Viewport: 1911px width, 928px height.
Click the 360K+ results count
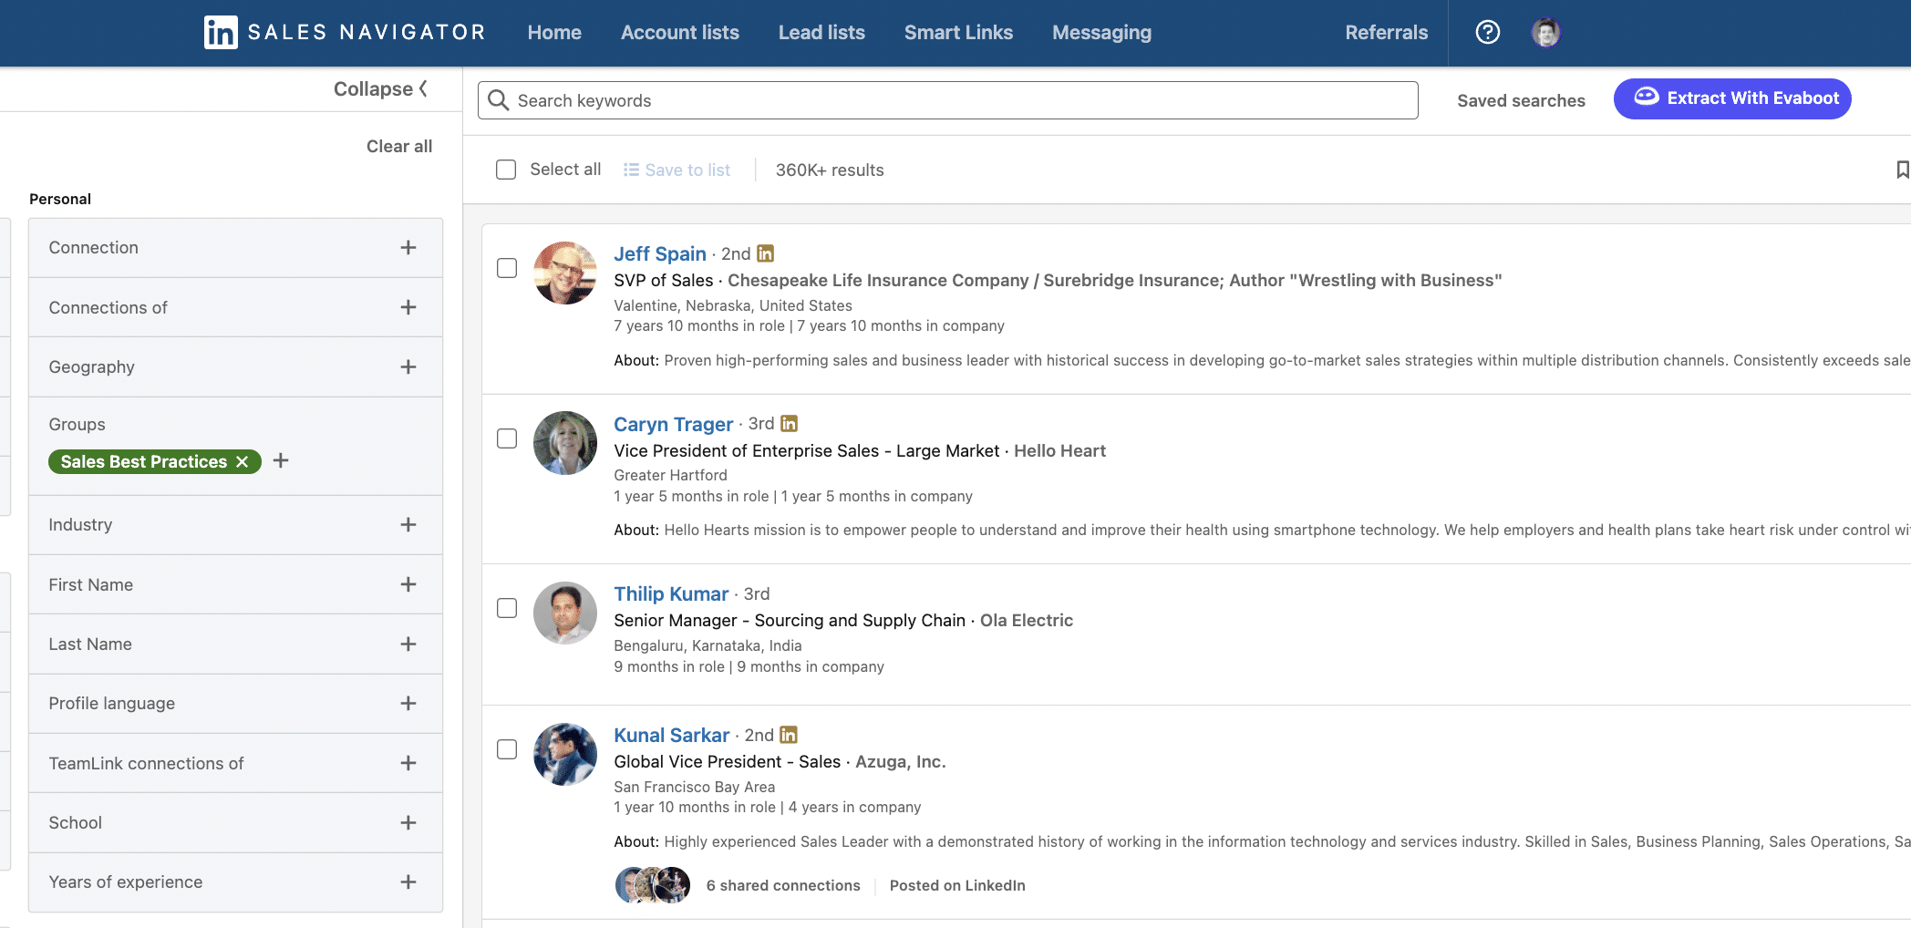(830, 170)
